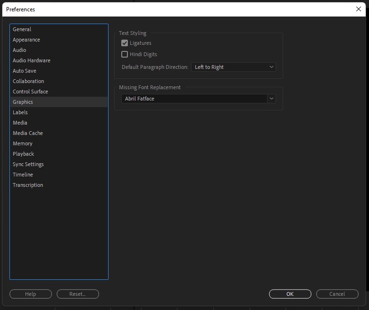Screen dimensions: 369x310
Task: Open the Media preferences page
Action: click(x=59, y=122)
